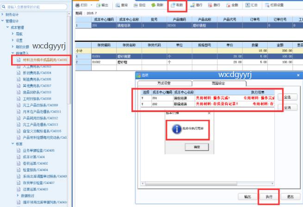Click the document icon beside 检查报表/CA0404

click(x=19, y=170)
